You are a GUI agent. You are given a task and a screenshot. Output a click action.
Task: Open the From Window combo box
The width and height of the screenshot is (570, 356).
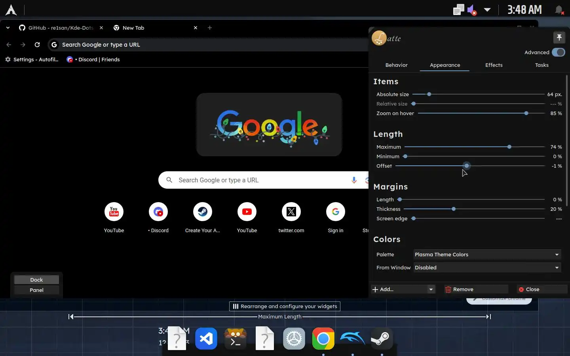487,267
